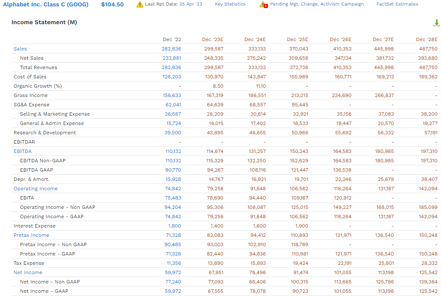The image size is (441, 297).
Task: Open the Pretax Income row label link
Action: 31,235
